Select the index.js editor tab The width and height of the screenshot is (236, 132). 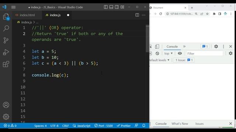click(x=55, y=15)
